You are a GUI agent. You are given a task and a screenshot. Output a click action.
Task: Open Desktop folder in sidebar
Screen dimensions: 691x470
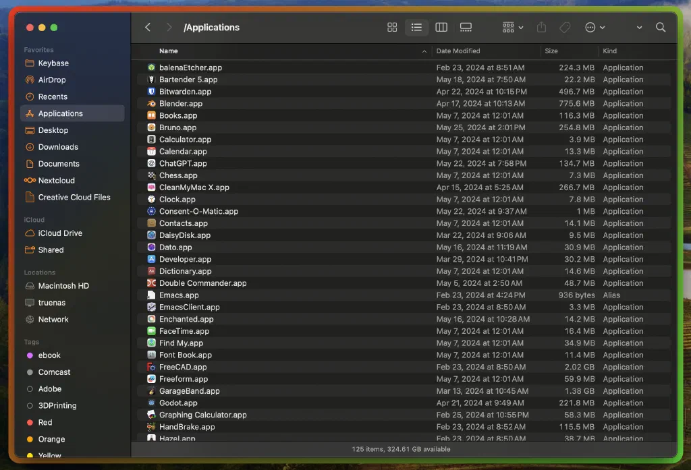[72, 130]
